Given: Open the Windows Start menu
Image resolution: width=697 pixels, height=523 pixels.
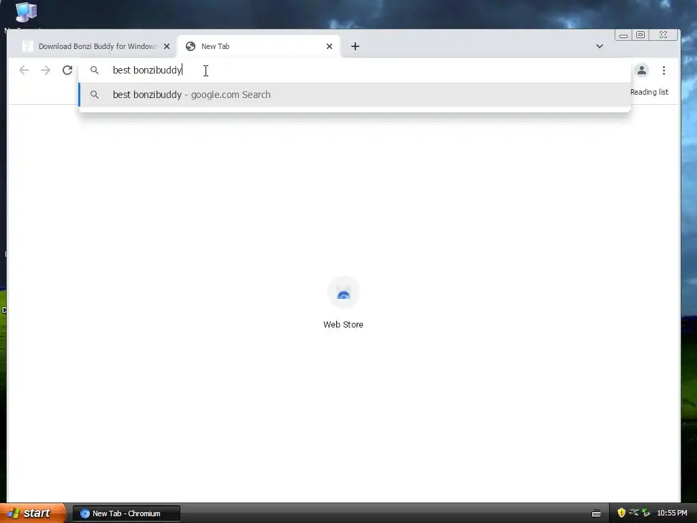Looking at the screenshot, I should click(x=33, y=513).
